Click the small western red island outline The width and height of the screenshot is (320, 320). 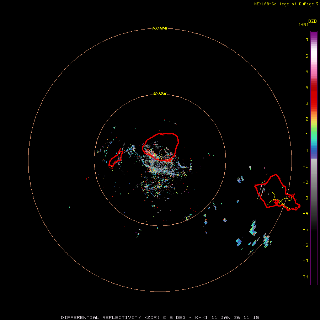pyautogui.click(x=116, y=160)
